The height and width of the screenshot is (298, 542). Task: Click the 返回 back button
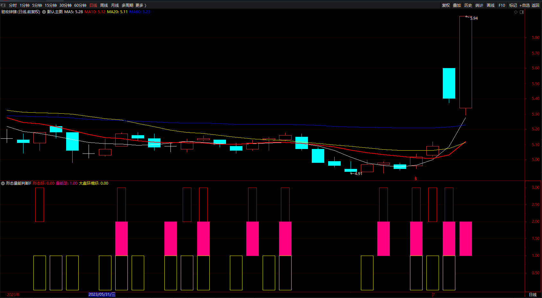pyautogui.click(x=536, y=5)
